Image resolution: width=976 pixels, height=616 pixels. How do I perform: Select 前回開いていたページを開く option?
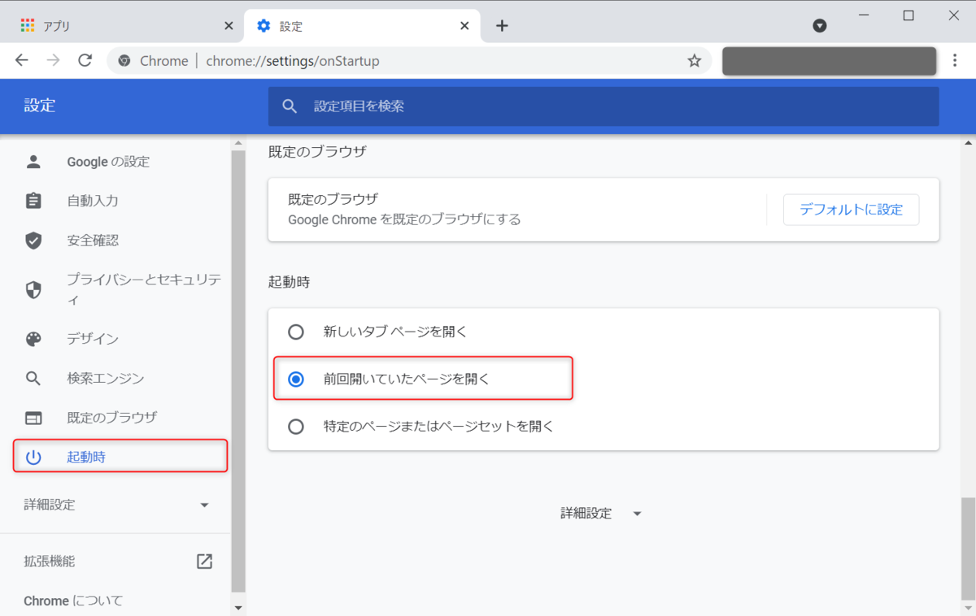tap(295, 379)
